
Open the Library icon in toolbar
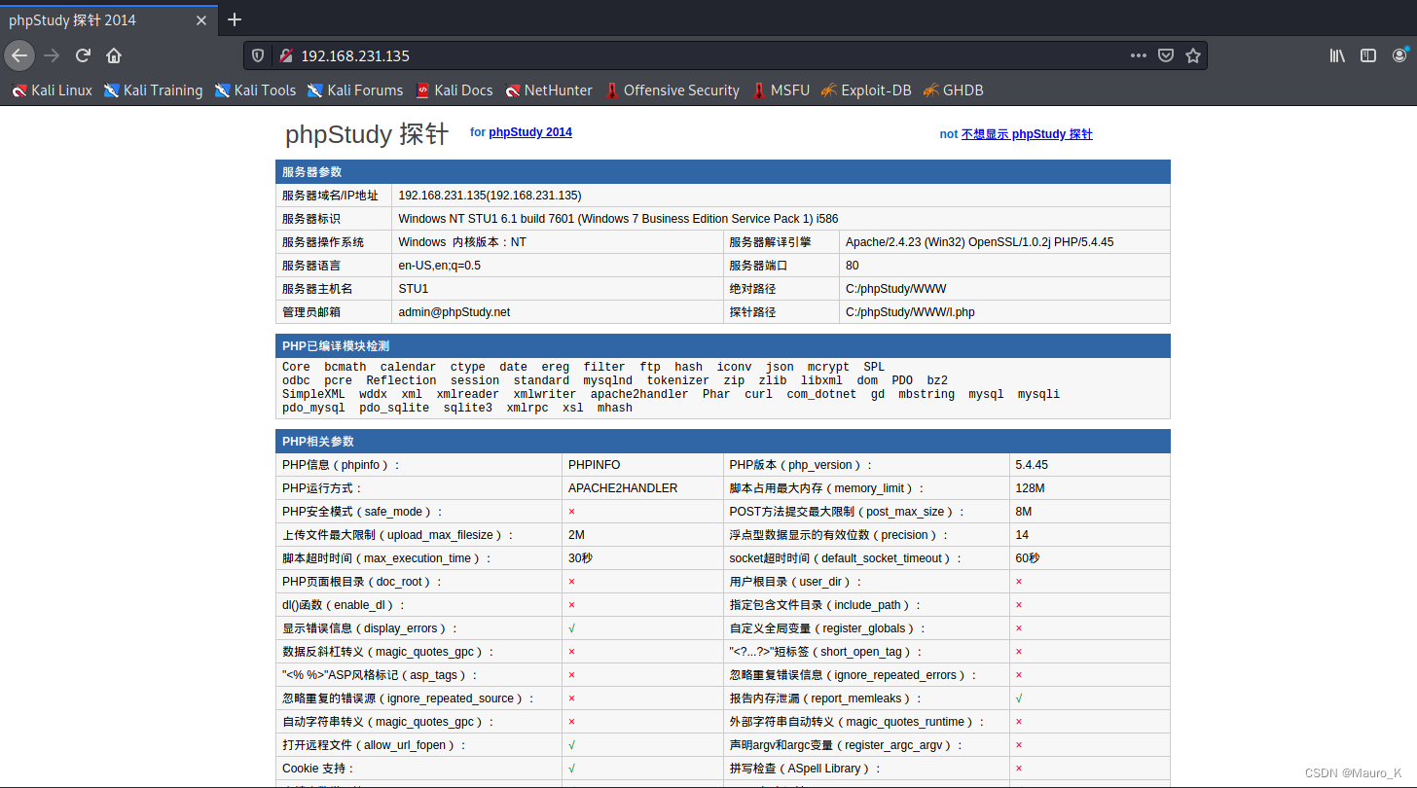pyautogui.click(x=1337, y=55)
